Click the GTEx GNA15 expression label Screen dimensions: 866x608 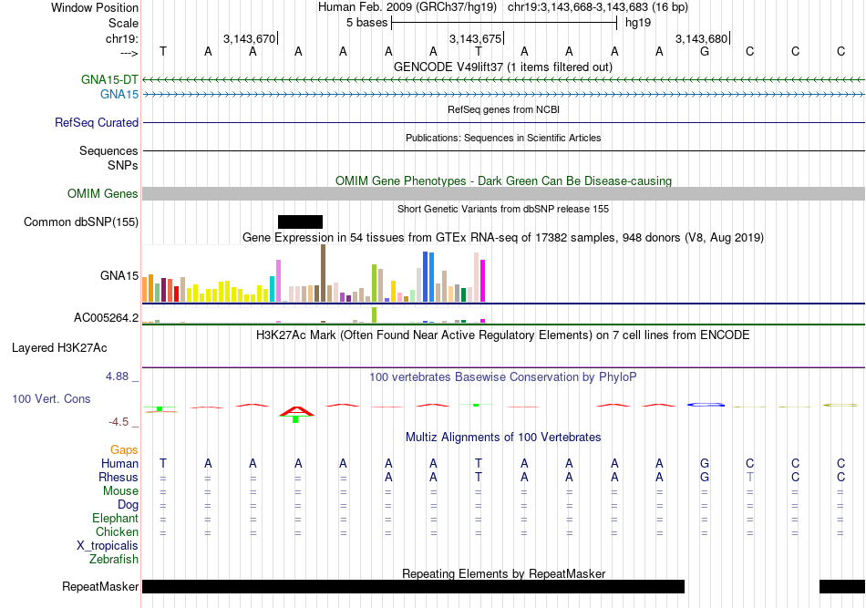[x=119, y=275]
